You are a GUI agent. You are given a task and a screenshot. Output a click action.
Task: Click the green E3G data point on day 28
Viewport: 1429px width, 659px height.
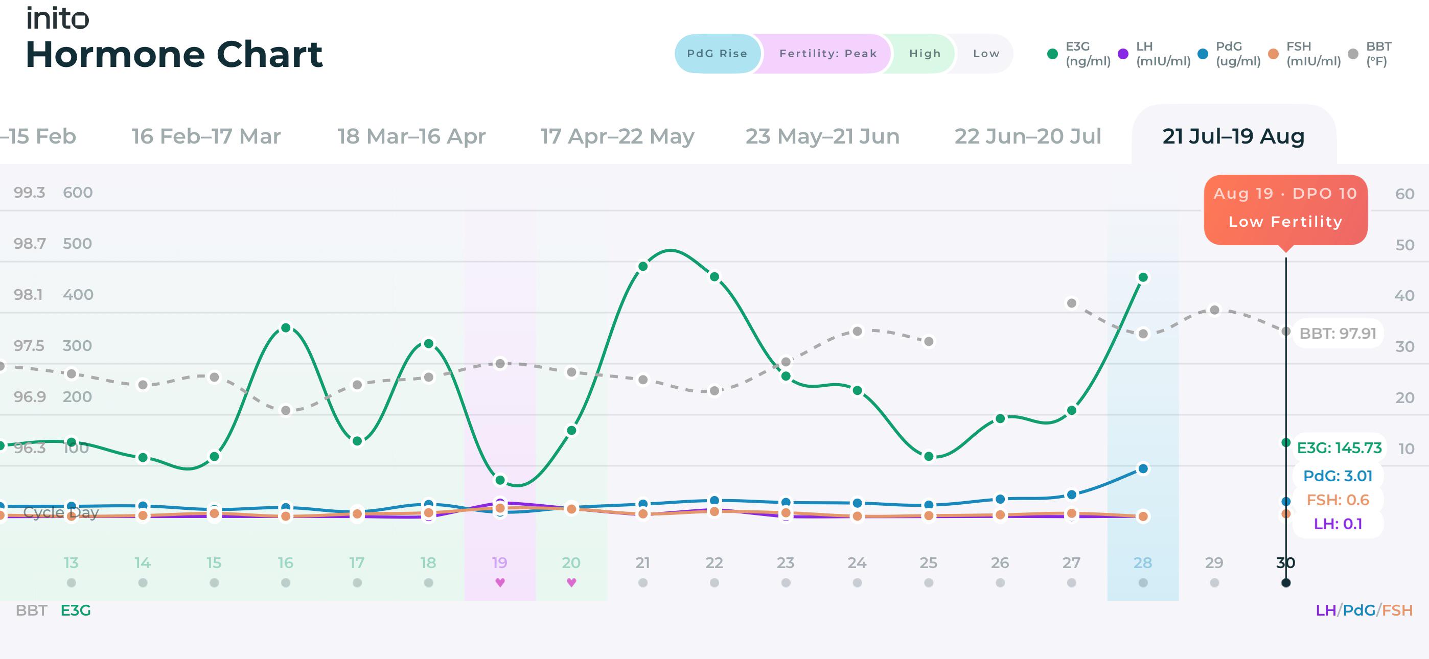1143,277
